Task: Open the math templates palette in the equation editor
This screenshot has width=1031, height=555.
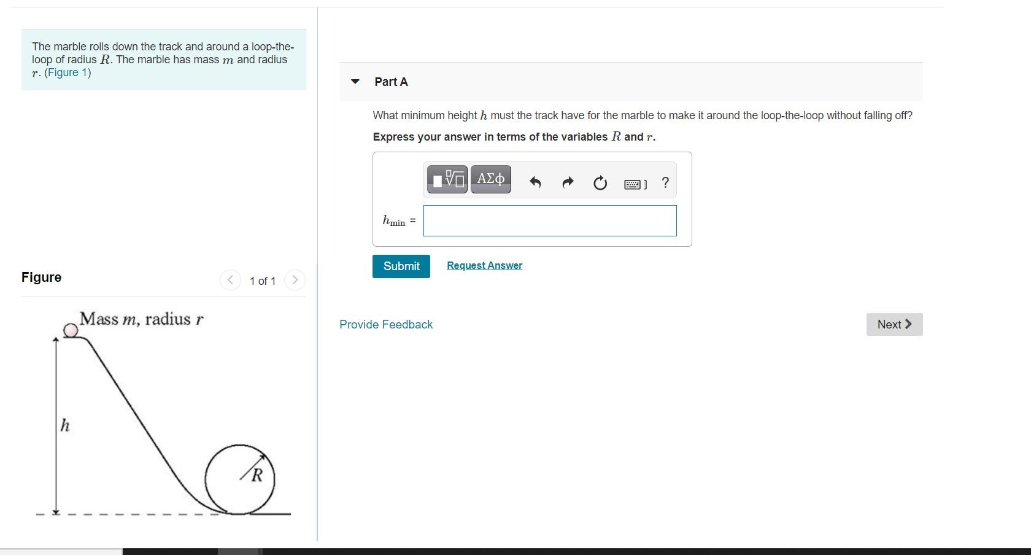Action: pos(447,180)
